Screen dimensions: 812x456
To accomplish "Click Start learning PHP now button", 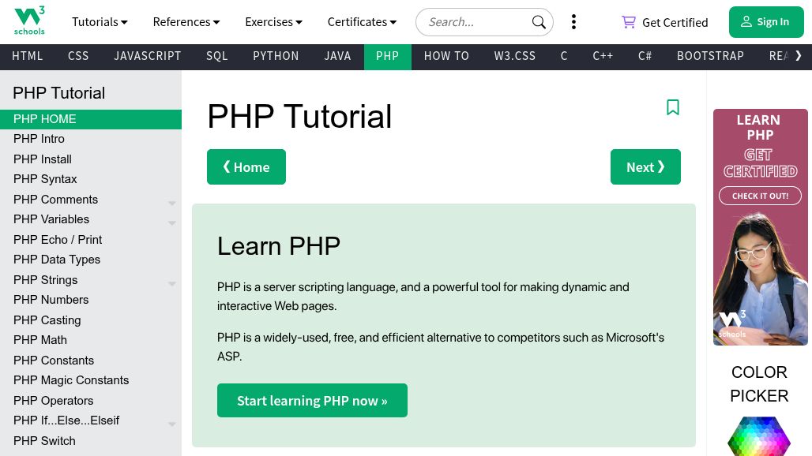I will (312, 400).
